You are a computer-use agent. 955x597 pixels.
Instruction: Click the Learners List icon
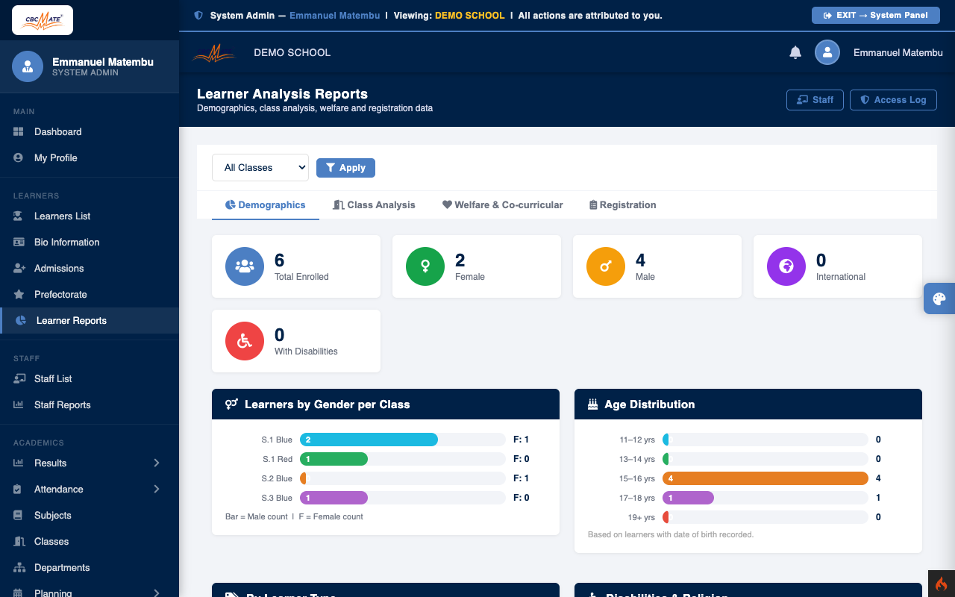coord(19,216)
